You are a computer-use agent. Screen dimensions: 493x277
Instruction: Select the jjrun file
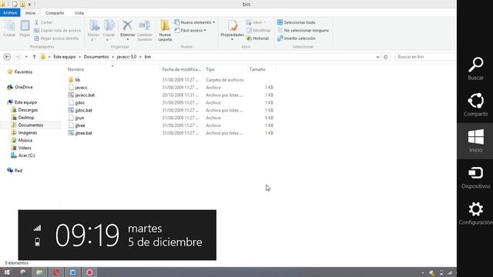(x=79, y=118)
